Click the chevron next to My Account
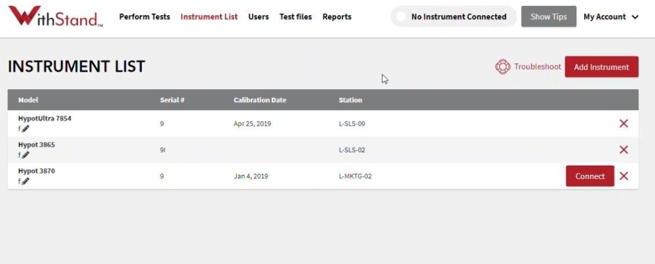This screenshot has width=655, height=264. tap(635, 17)
